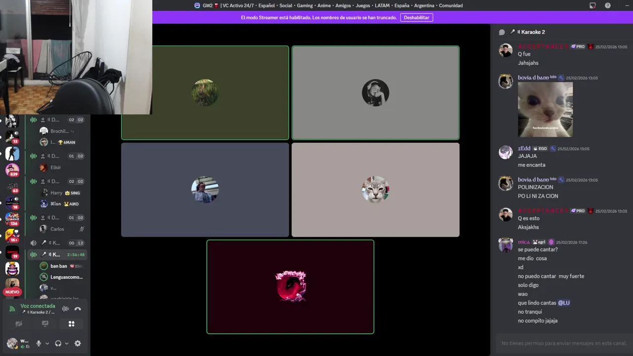The height and width of the screenshot is (356, 633).
Task: Click zEdd's avatar in chat
Action: [x=505, y=152]
